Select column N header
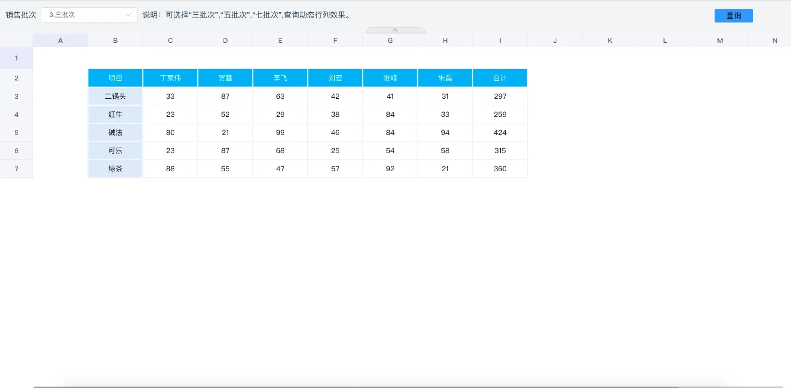791x388 pixels. pos(775,41)
